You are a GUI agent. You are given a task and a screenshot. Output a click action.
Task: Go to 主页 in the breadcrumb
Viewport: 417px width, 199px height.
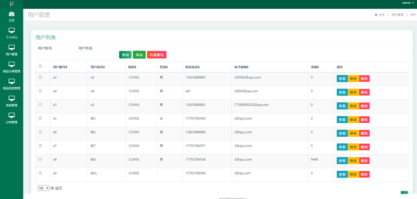coord(382,15)
